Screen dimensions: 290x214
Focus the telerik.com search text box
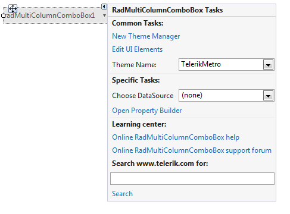tap(192, 178)
